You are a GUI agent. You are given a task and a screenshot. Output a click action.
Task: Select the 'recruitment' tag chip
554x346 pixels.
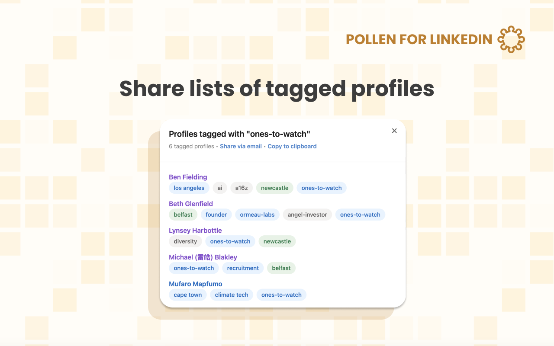[243, 268]
